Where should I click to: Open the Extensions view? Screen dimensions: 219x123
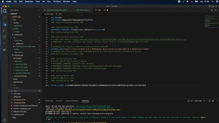(4, 37)
